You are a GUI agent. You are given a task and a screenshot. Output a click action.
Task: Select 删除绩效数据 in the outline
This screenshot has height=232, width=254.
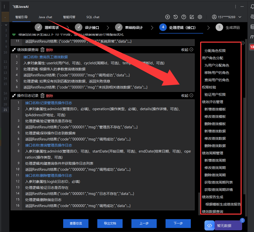(x=215, y=146)
